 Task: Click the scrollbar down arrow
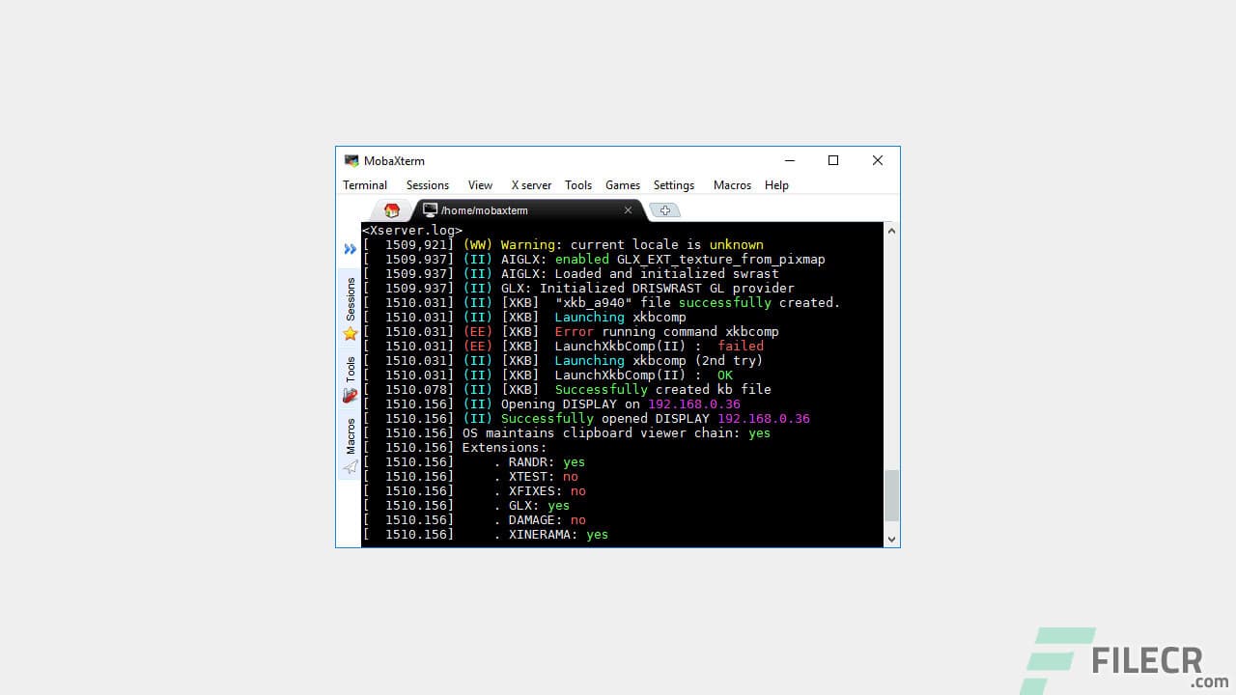click(x=891, y=539)
